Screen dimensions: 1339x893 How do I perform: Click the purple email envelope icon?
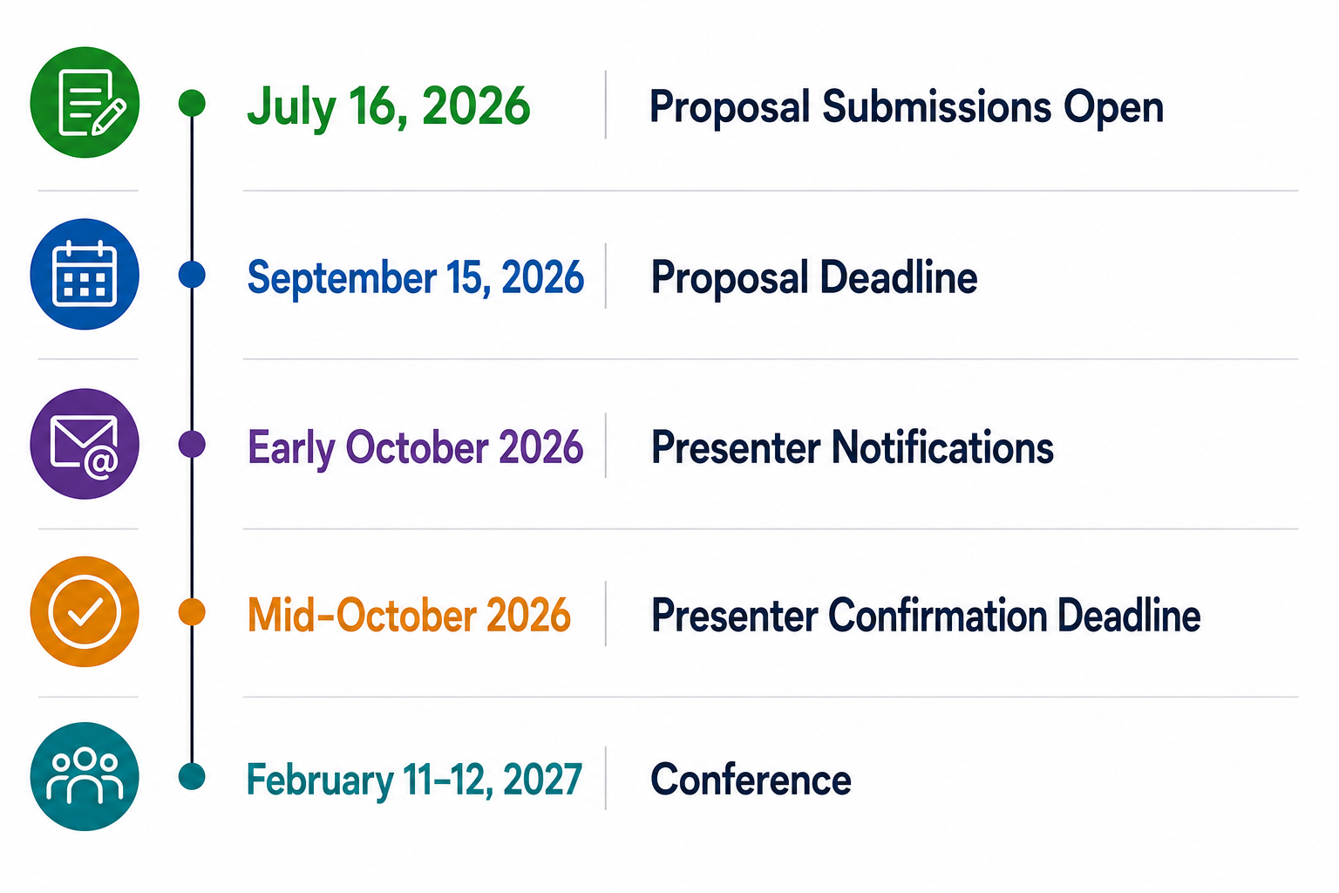85,444
